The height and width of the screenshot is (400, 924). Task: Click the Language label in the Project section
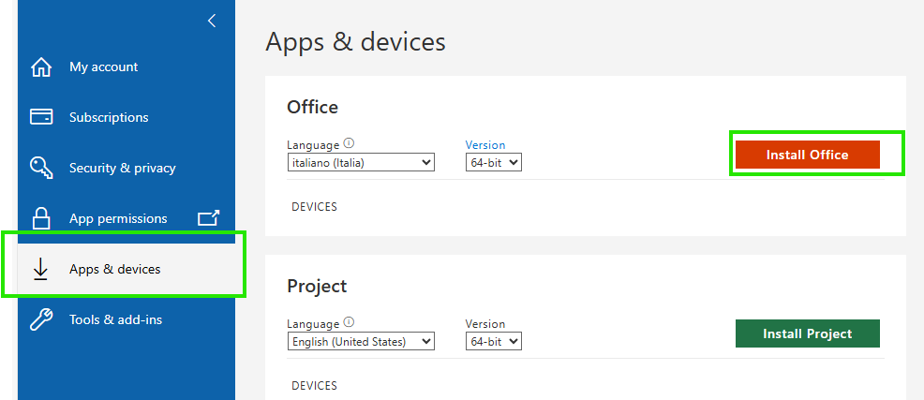pyautogui.click(x=313, y=324)
